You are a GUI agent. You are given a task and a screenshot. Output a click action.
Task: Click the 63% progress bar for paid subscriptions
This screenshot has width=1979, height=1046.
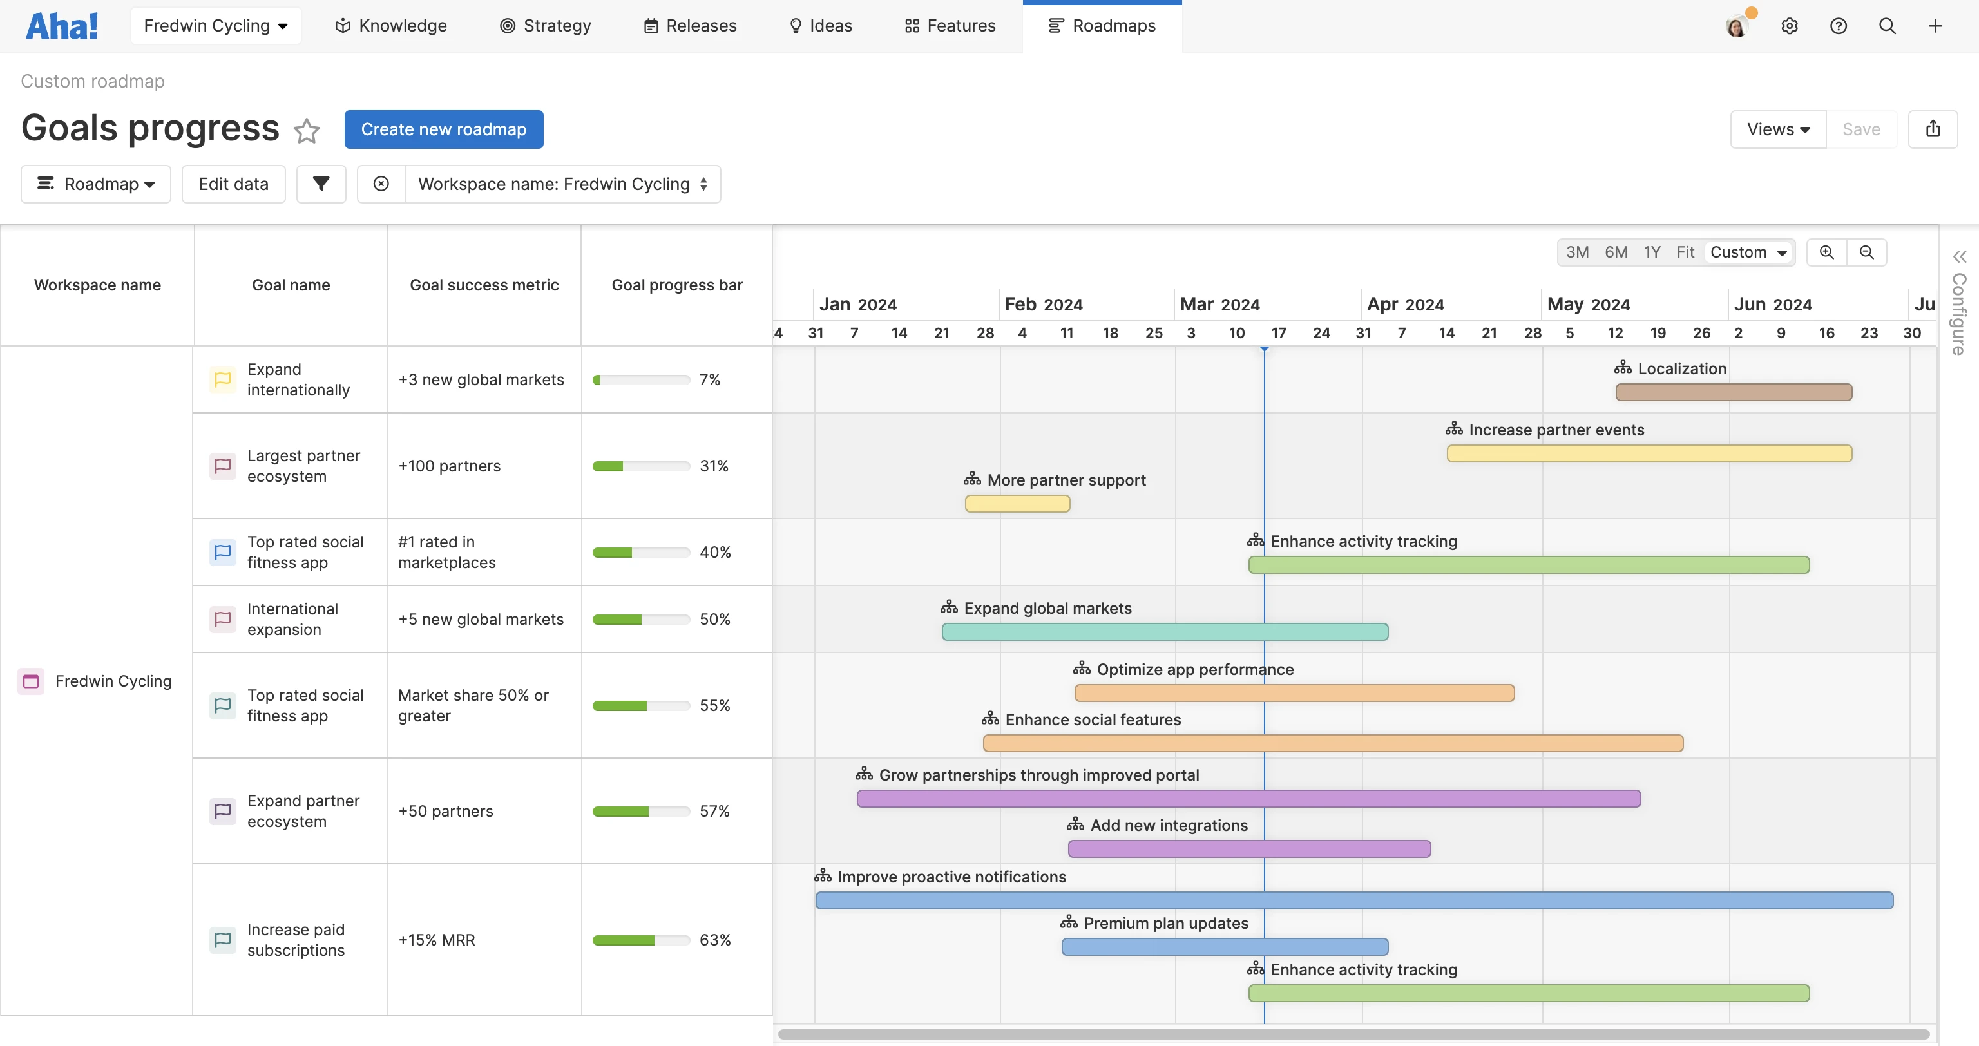(x=640, y=939)
